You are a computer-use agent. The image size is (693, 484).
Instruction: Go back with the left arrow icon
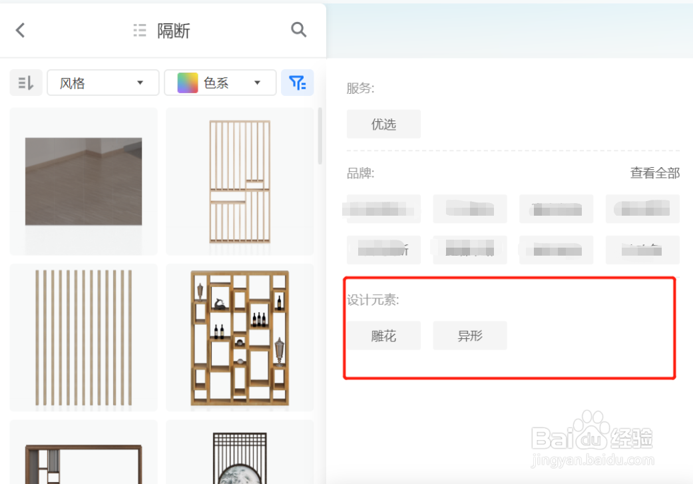[20, 30]
